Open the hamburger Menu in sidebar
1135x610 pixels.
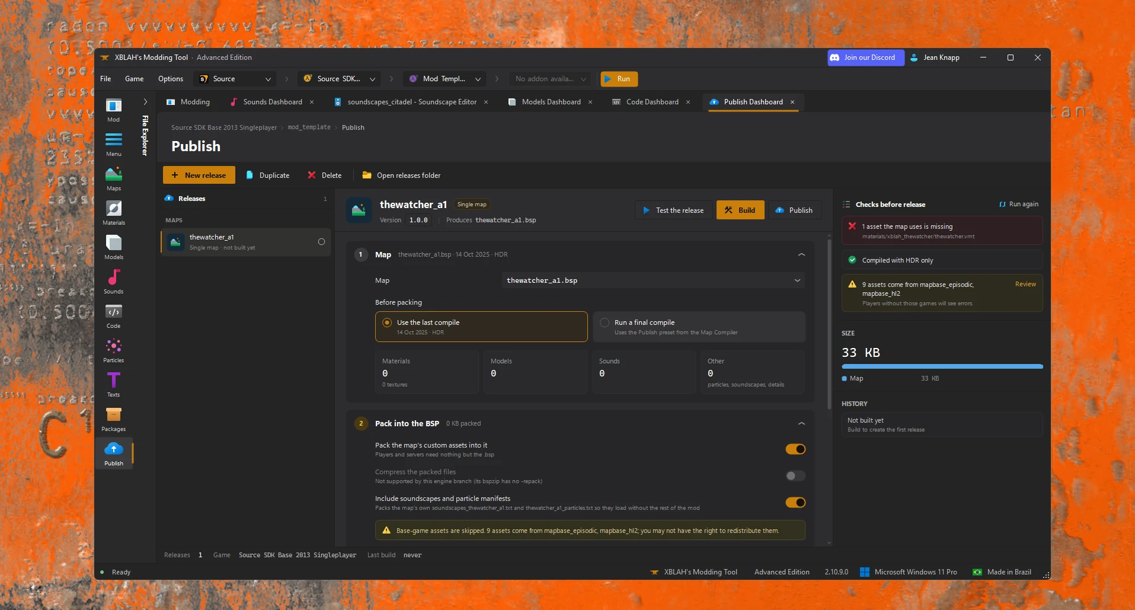(114, 145)
